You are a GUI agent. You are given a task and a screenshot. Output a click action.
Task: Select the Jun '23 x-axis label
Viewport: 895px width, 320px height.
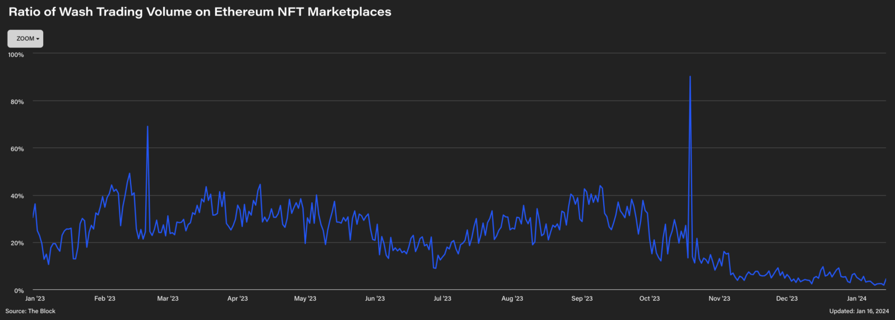coord(374,298)
